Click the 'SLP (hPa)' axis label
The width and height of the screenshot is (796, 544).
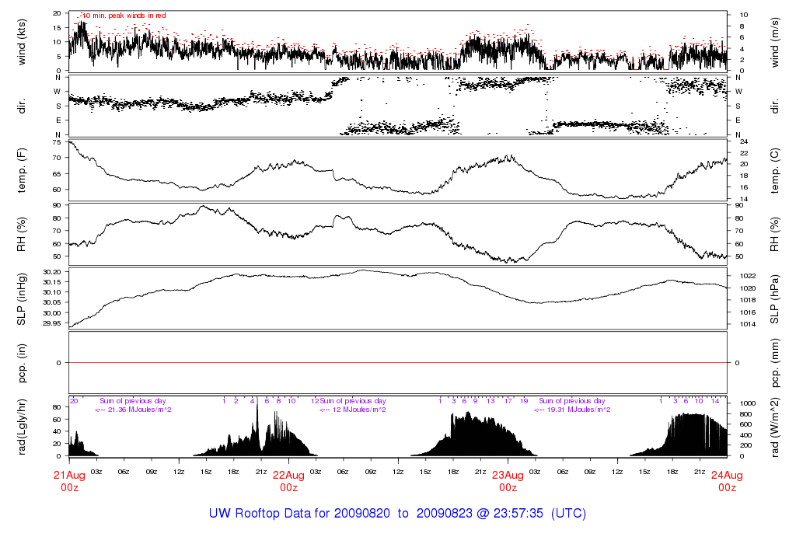(x=775, y=299)
